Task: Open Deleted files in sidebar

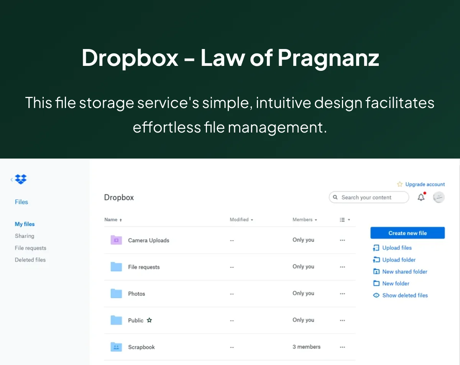Action: 30,260
